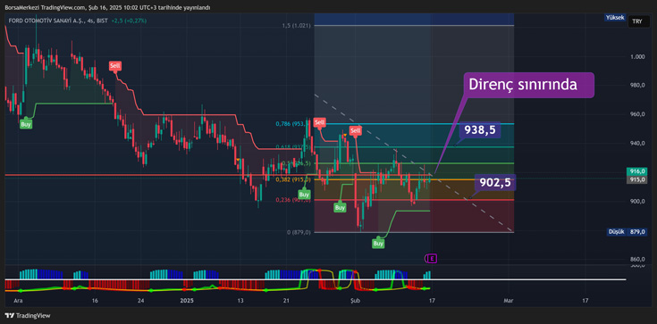Click the 902,5 price note box

pos(495,183)
